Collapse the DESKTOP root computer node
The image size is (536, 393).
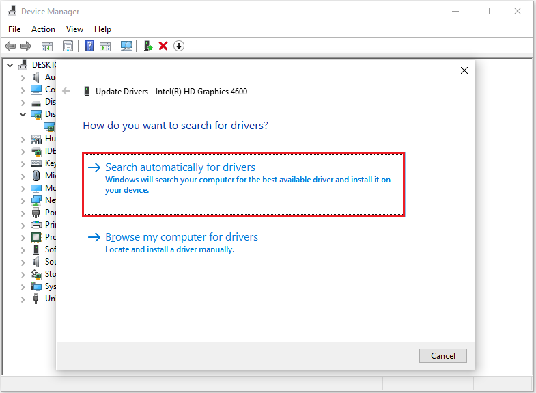click(x=10, y=65)
